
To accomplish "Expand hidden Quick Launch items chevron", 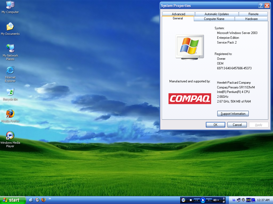I will 50,199.
